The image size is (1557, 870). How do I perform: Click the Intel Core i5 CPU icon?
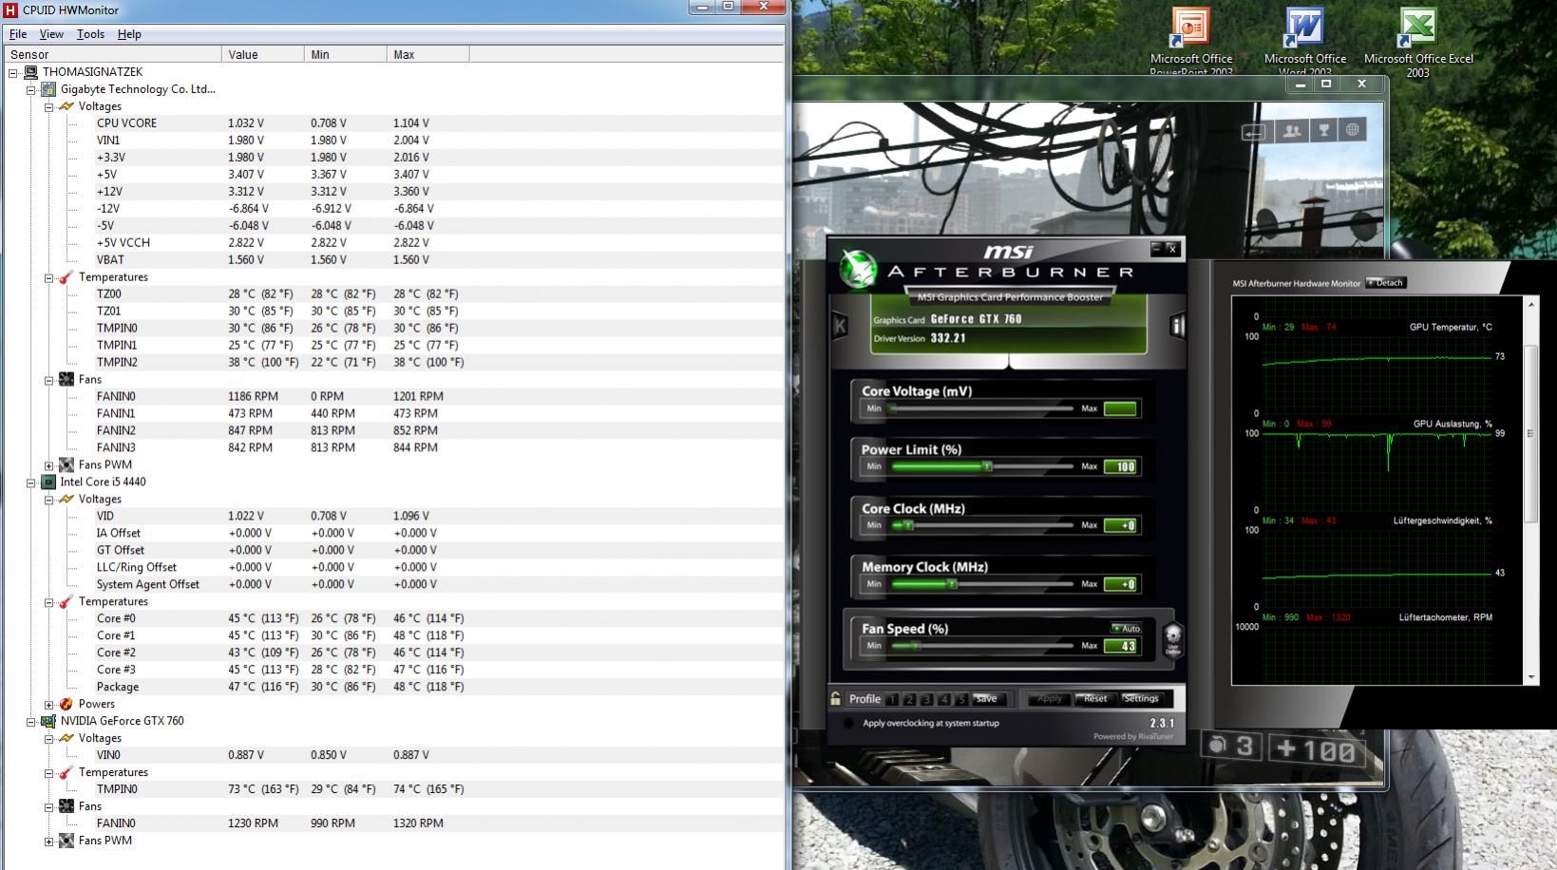click(48, 482)
